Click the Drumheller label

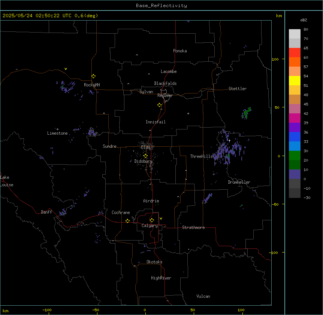coord(239,182)
